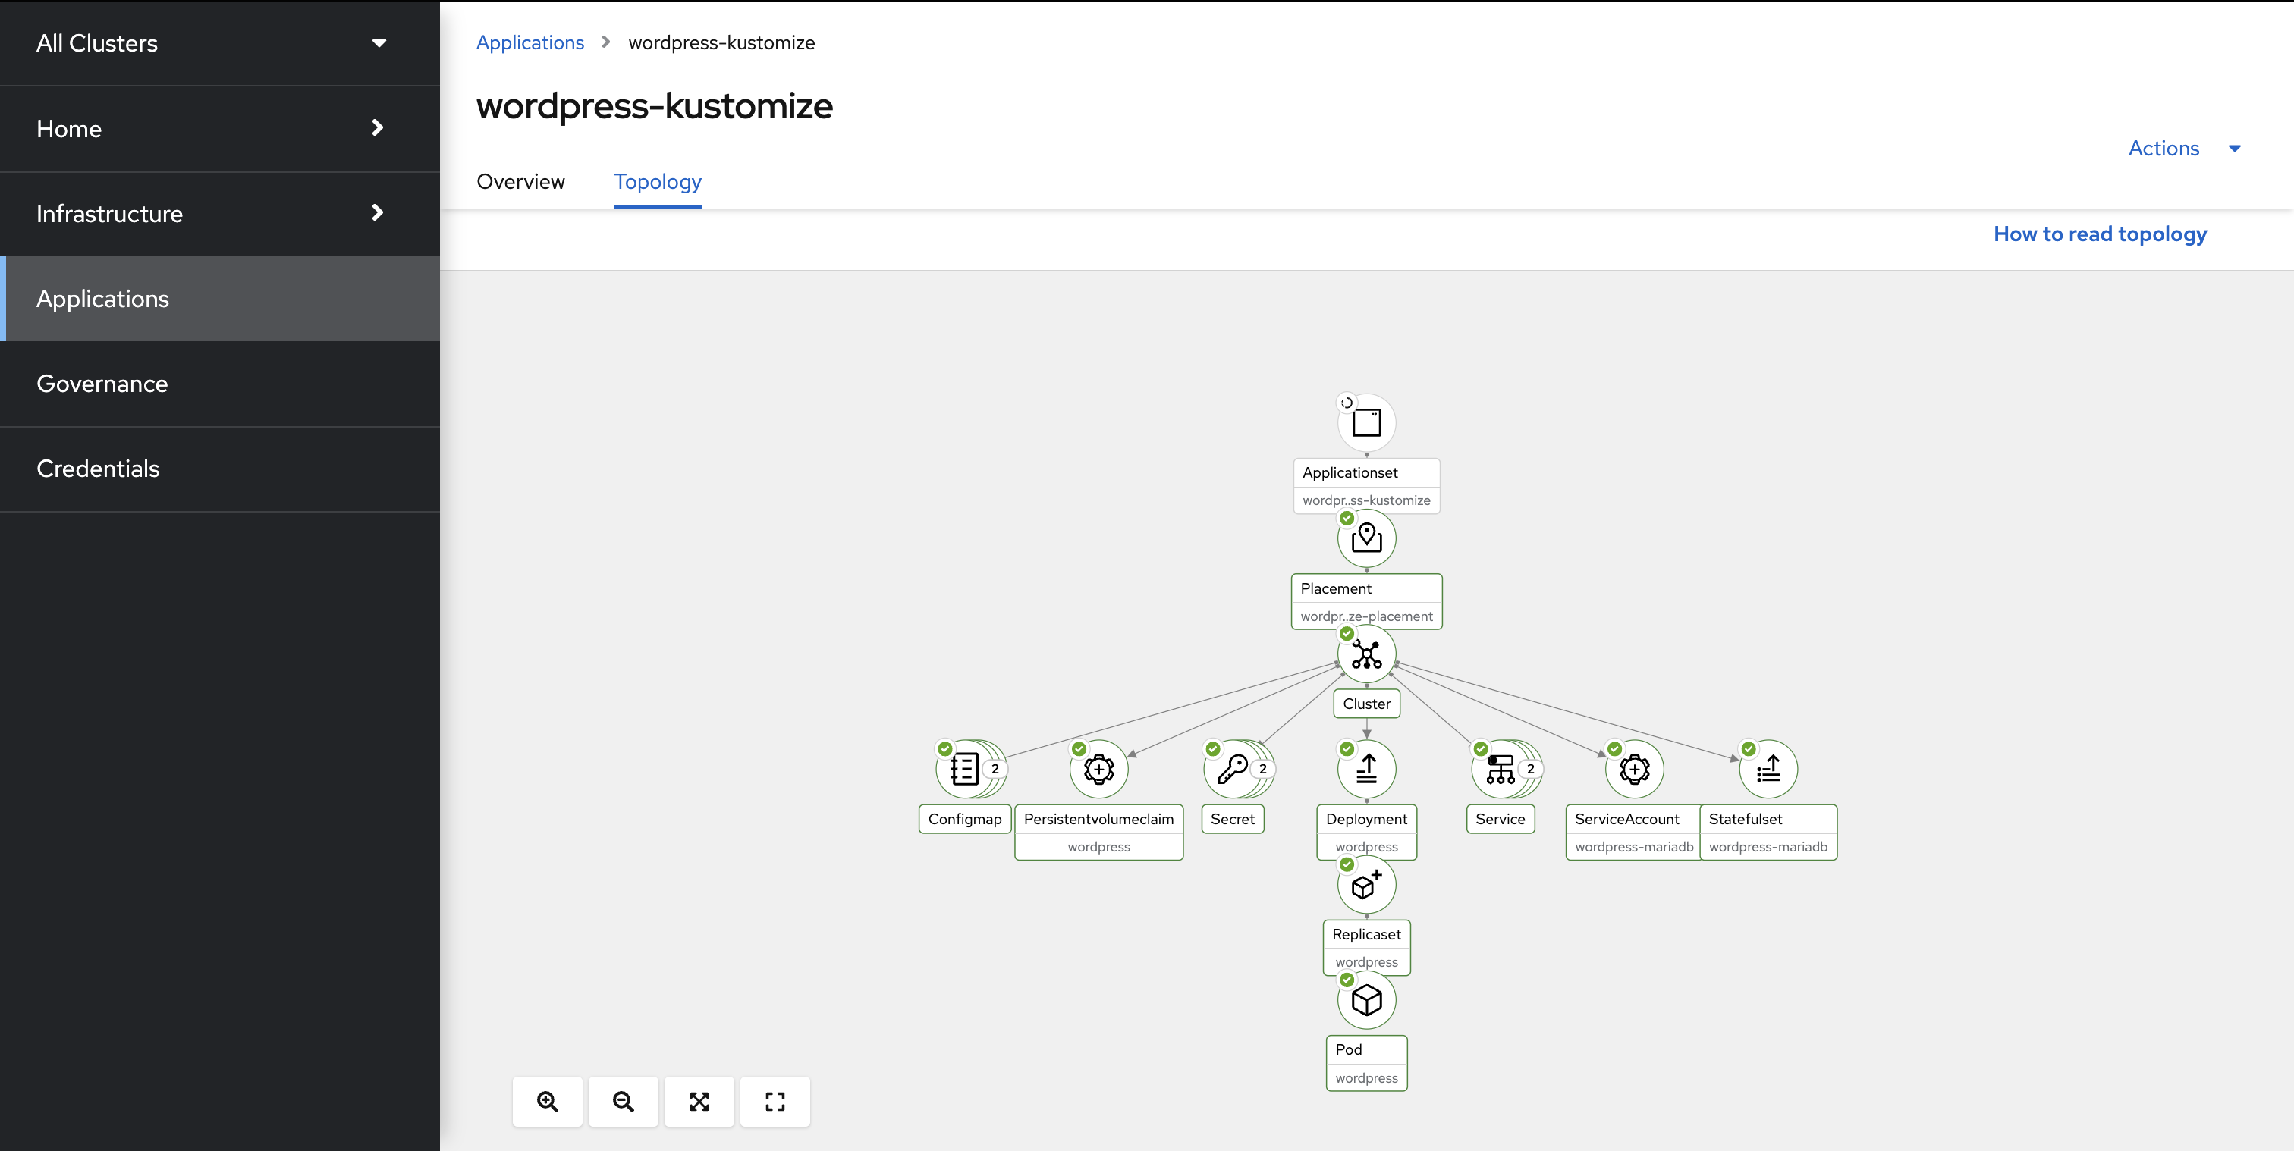Click the Cluster node icon
This screenshot has height=1151, width=2294.
[1366, 654]
